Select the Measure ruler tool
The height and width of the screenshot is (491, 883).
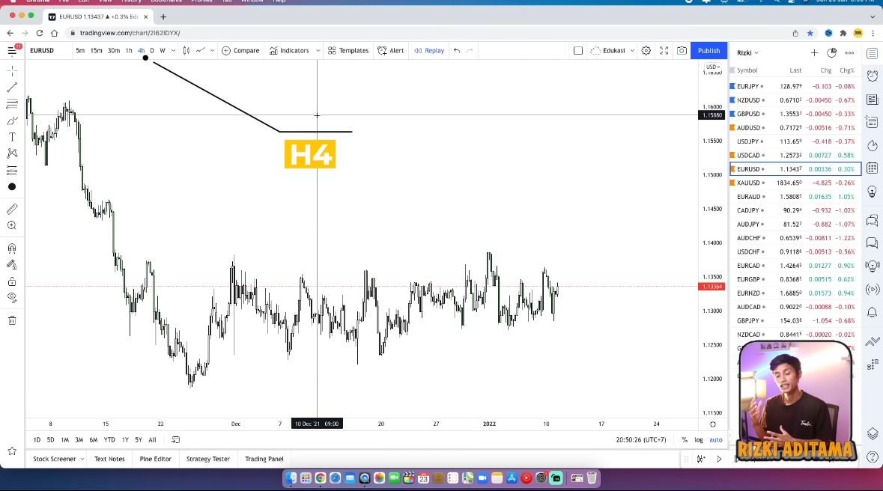point(12,209)
